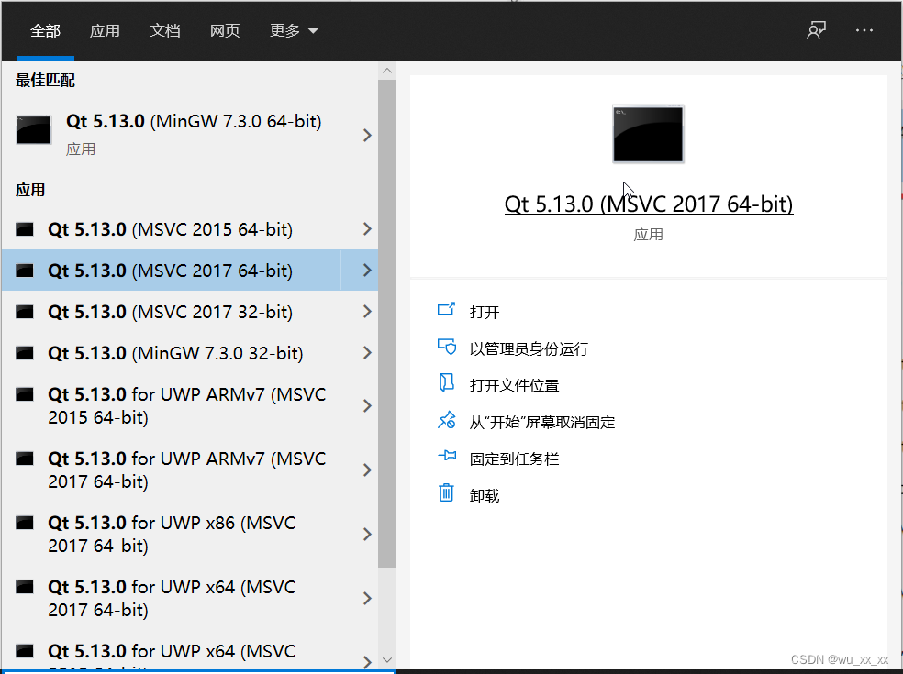Expand Qt 5.13.0 (MSVC 2015 64-bit) entry
Viewport: 903px width, 674px height.
click(x=367, y=229)
